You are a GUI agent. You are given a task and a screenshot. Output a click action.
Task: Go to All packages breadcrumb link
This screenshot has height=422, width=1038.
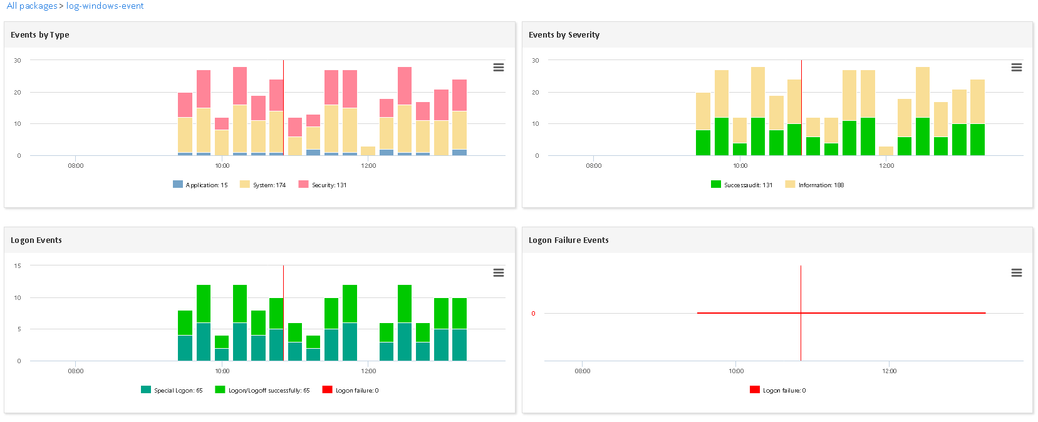coord(32,6)
